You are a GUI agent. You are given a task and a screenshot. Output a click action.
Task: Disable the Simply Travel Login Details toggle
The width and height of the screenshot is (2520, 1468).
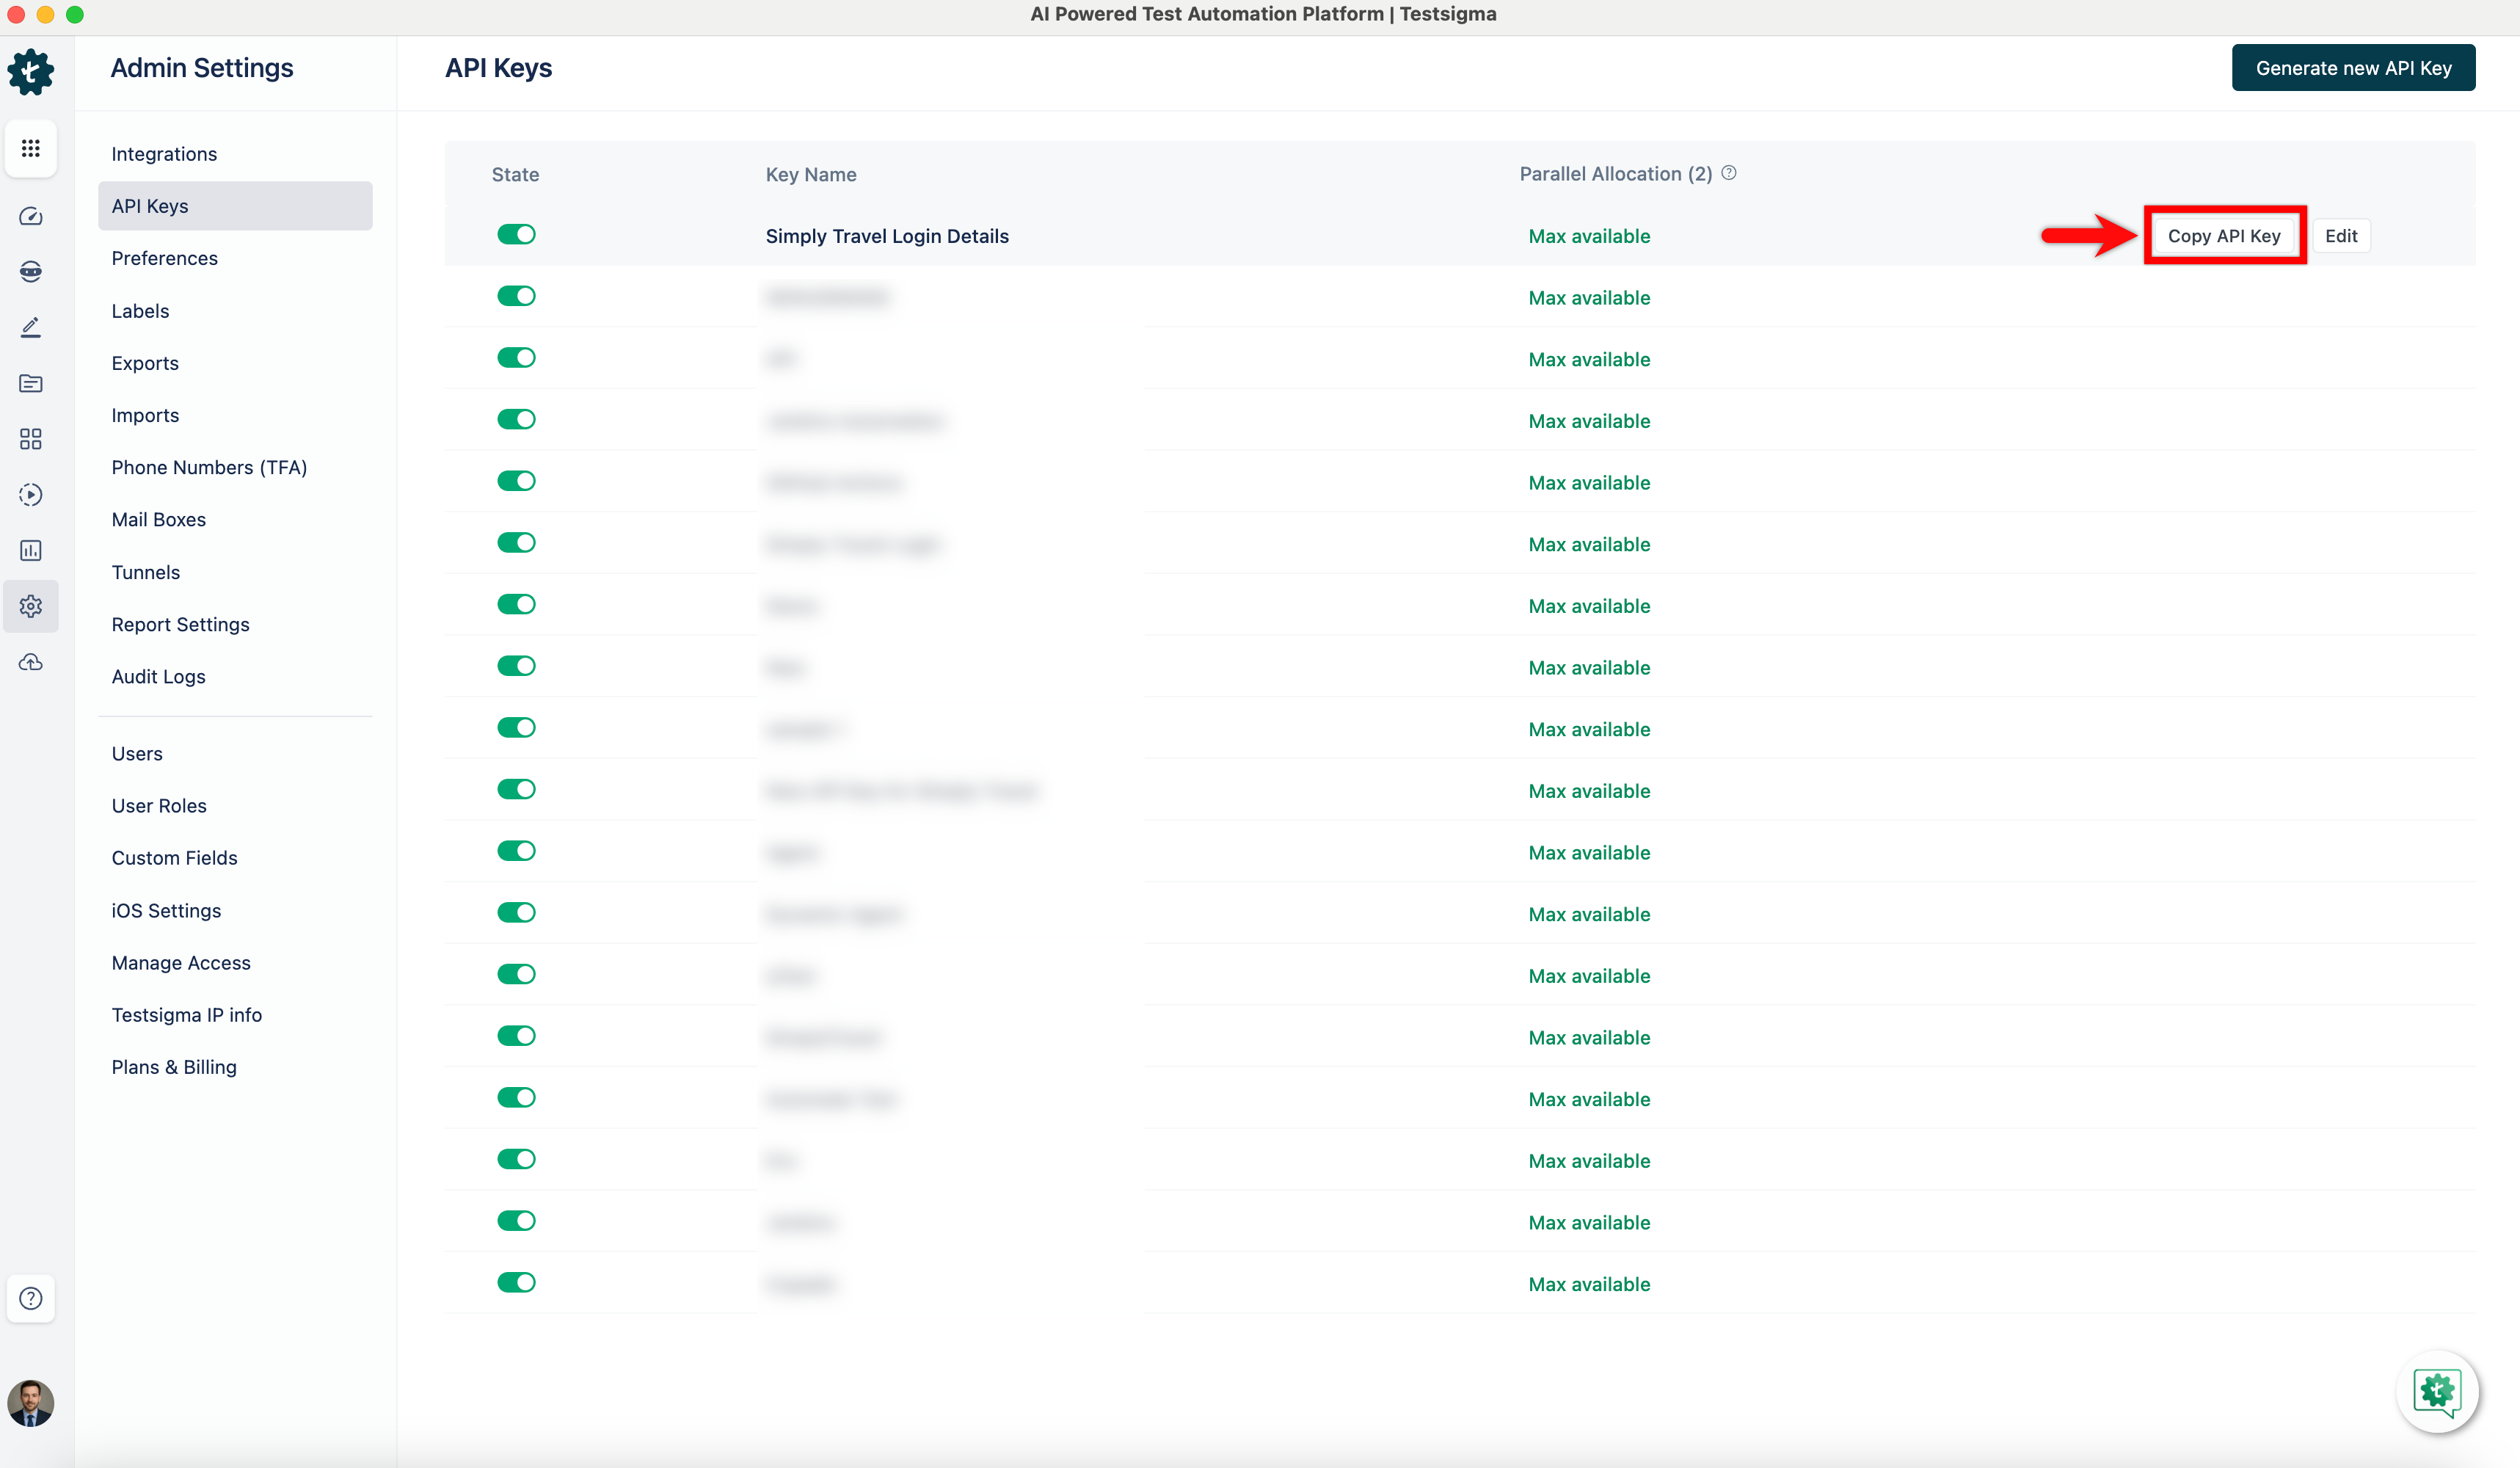point(516,234)
